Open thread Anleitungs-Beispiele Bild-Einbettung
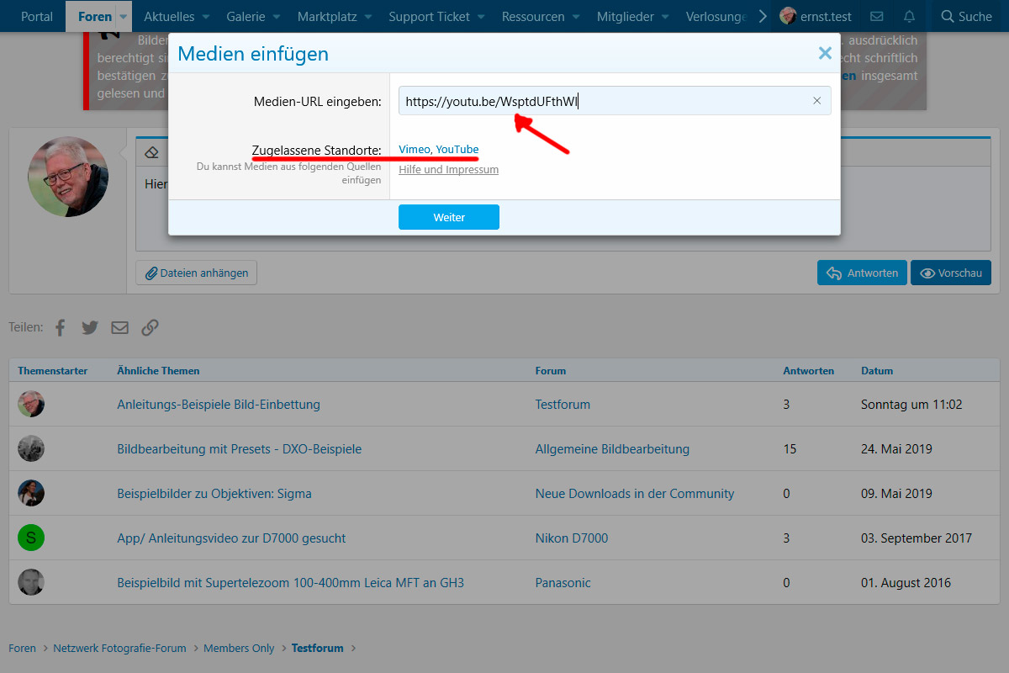The image size is (1009, 673). tap(219, 404)
